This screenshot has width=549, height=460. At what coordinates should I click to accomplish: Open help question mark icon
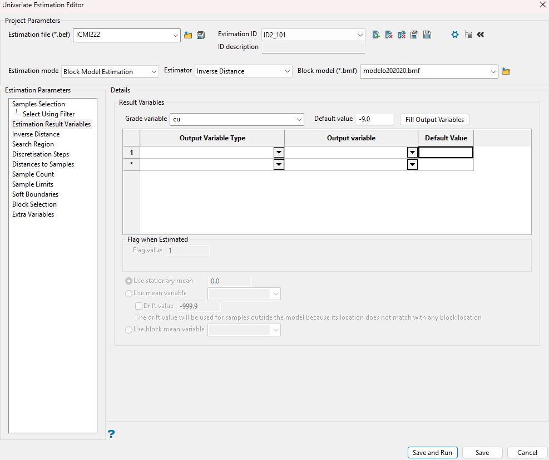pyautogui.click(x=111, y=434)
